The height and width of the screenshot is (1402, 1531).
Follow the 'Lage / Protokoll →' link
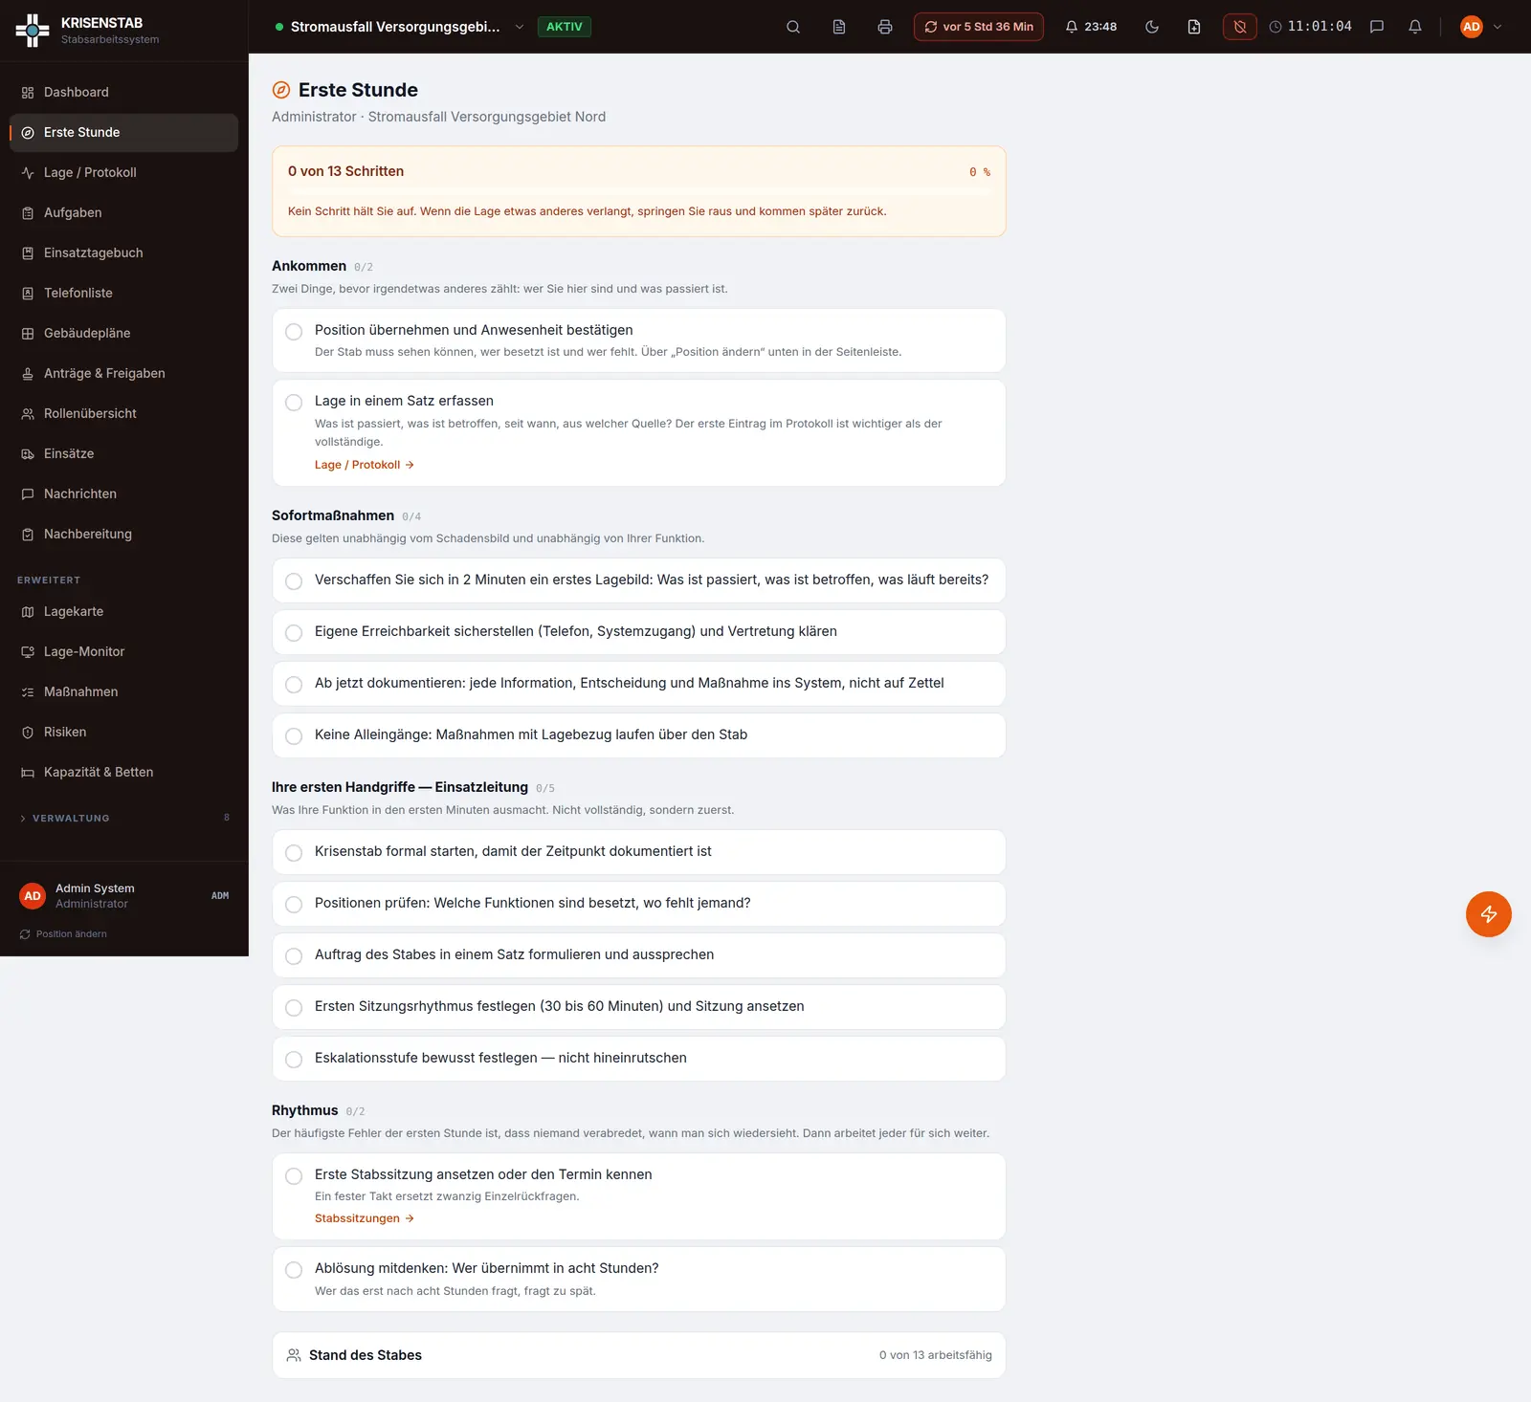tap(364, 465)
